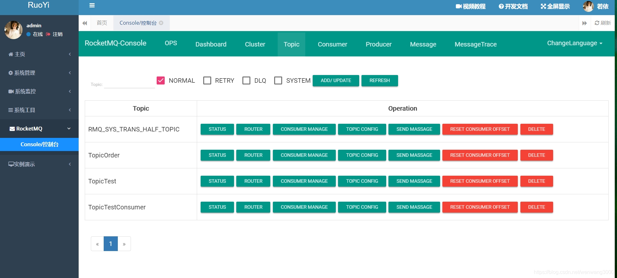Toggle the hamburger sidebar menu icon

pyautogui.click(x=92, y=5)
